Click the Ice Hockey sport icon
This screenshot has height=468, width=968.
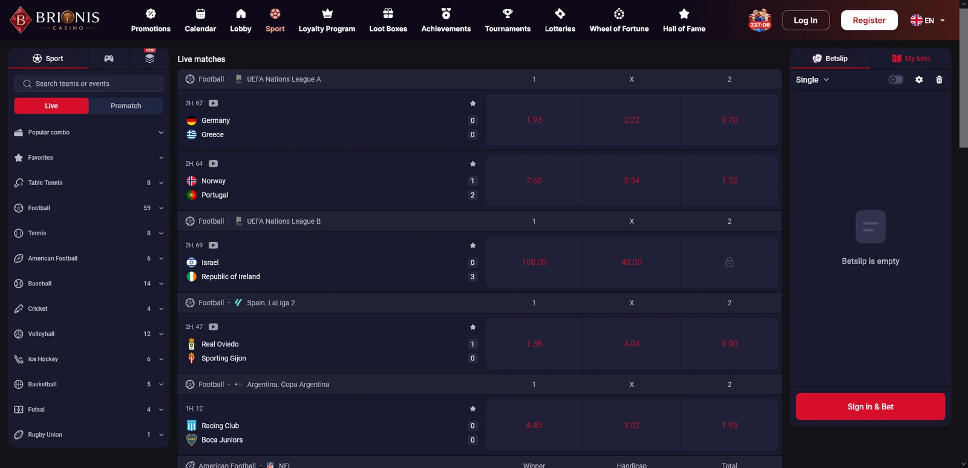pyautogui.click(x=19, y=359)
